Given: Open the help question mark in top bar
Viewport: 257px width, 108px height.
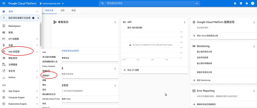Looking at the screenshot, I should click(x=247, y=3).
